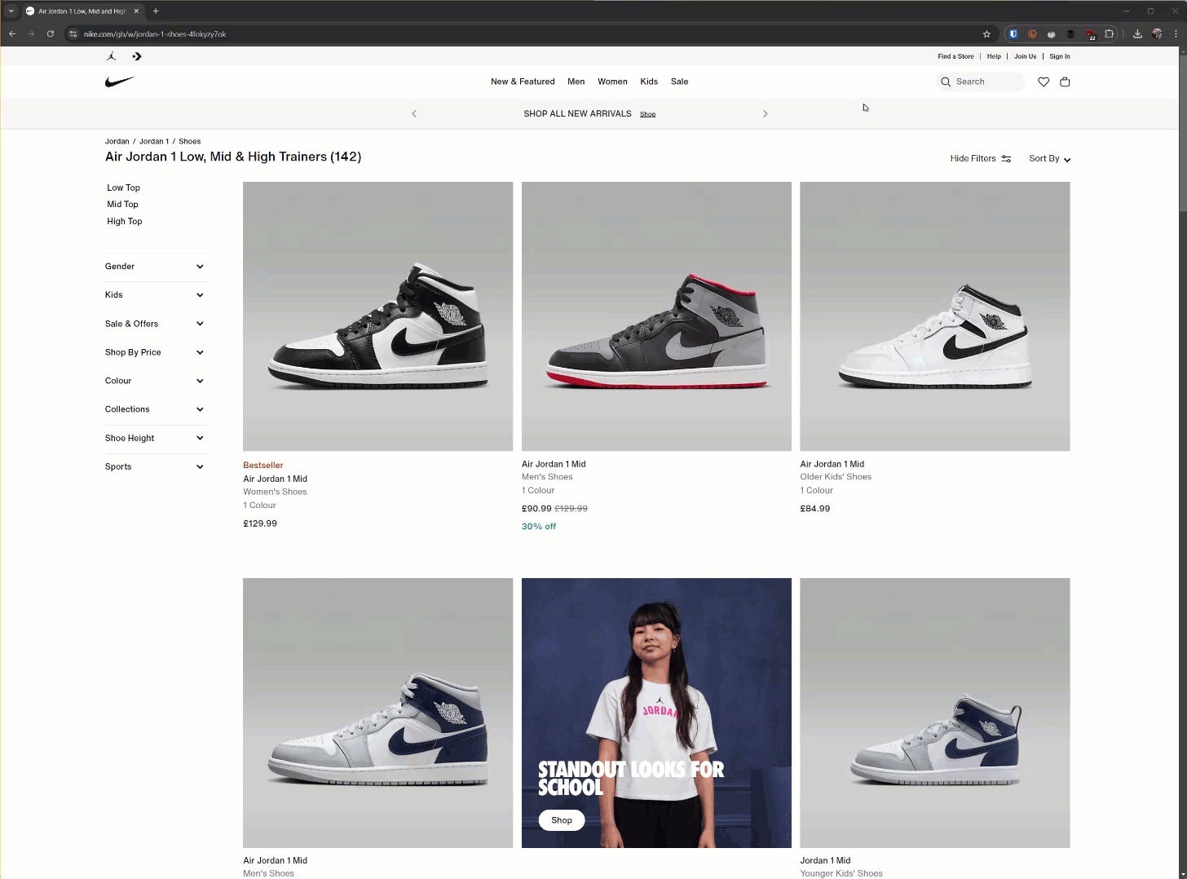Open the shopping bag icon
This screenshot has height=879, width=1187.
1065,82
